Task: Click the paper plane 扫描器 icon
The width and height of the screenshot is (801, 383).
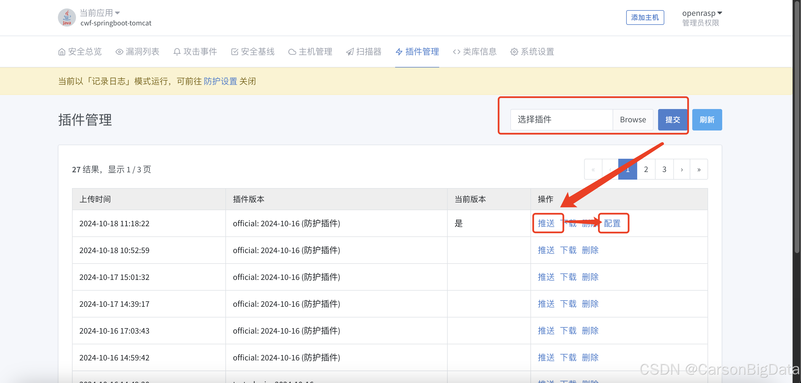Action: 350,52
